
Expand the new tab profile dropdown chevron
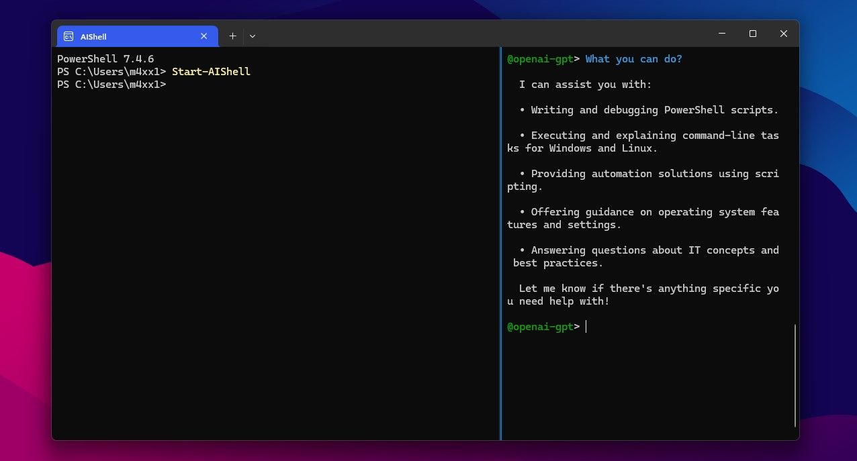253,36
